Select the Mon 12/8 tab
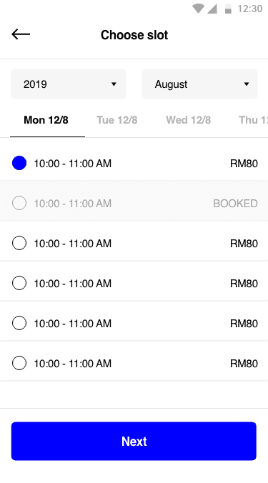268x483 pixels. click(x=46, y=120)
